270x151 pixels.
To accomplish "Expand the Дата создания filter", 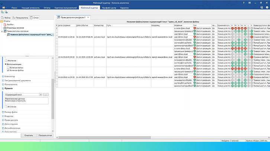I will click(3, 124).
